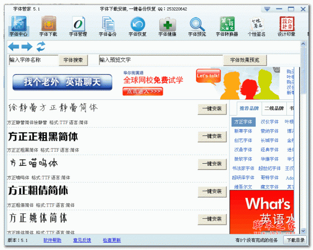313x250 pixels.
Task: Open the 字体健康 health icon
Action: pos(167,27)
